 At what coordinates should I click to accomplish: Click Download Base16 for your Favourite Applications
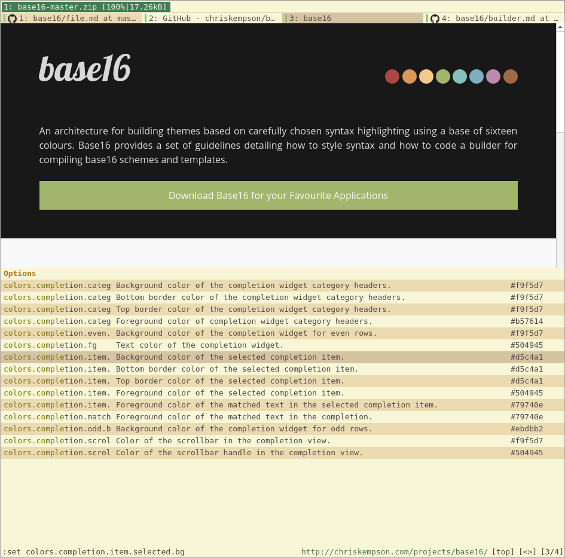click(279, 195)
